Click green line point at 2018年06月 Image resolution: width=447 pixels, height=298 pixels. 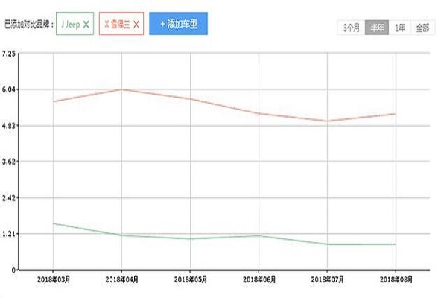click(259, 236)
